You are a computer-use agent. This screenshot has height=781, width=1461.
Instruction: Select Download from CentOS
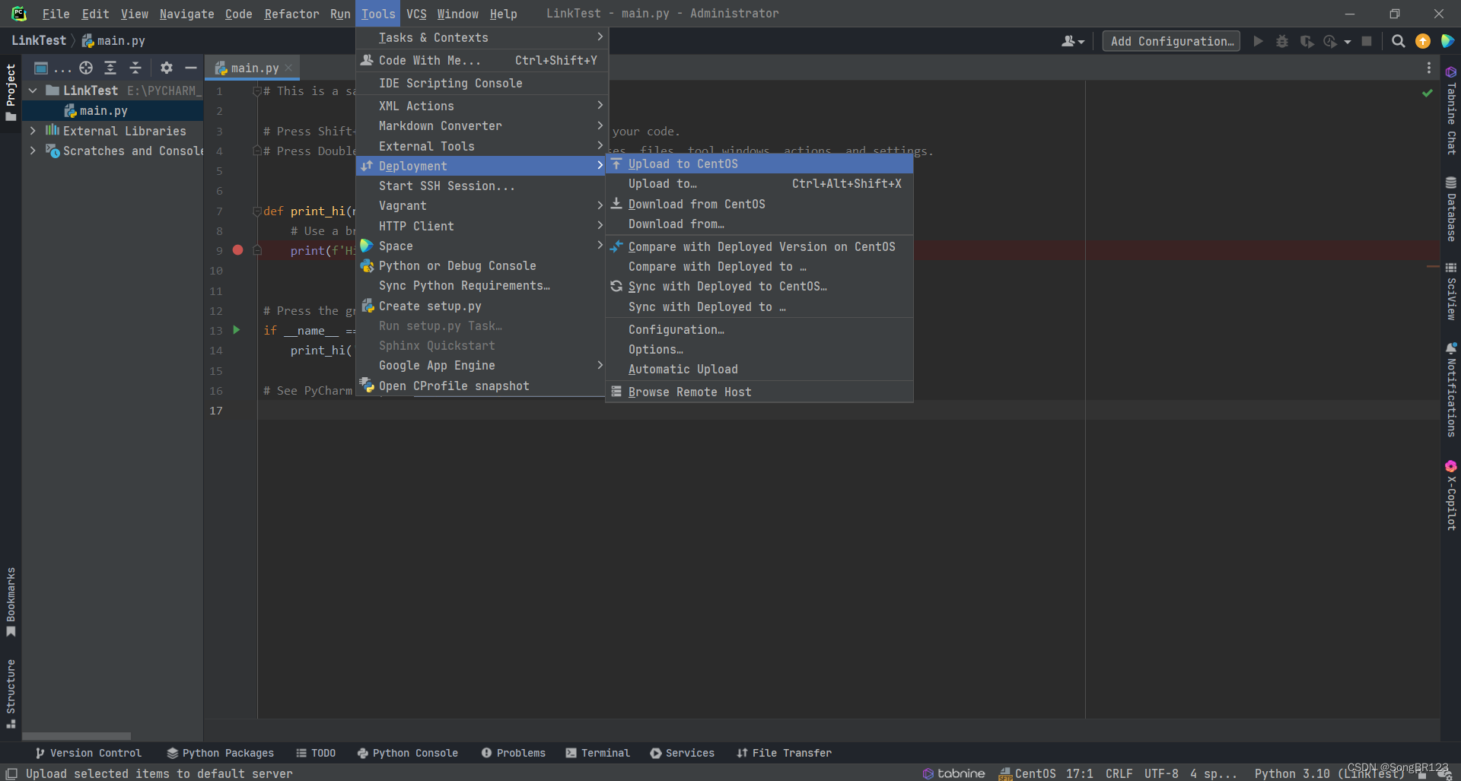tap(759, 204)
